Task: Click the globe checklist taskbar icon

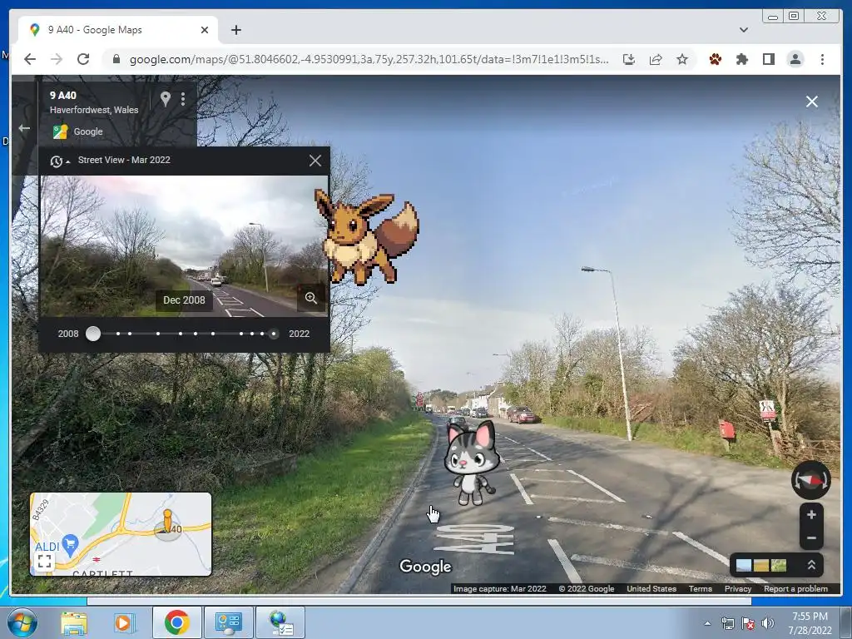Action: (x=281, y=622)
